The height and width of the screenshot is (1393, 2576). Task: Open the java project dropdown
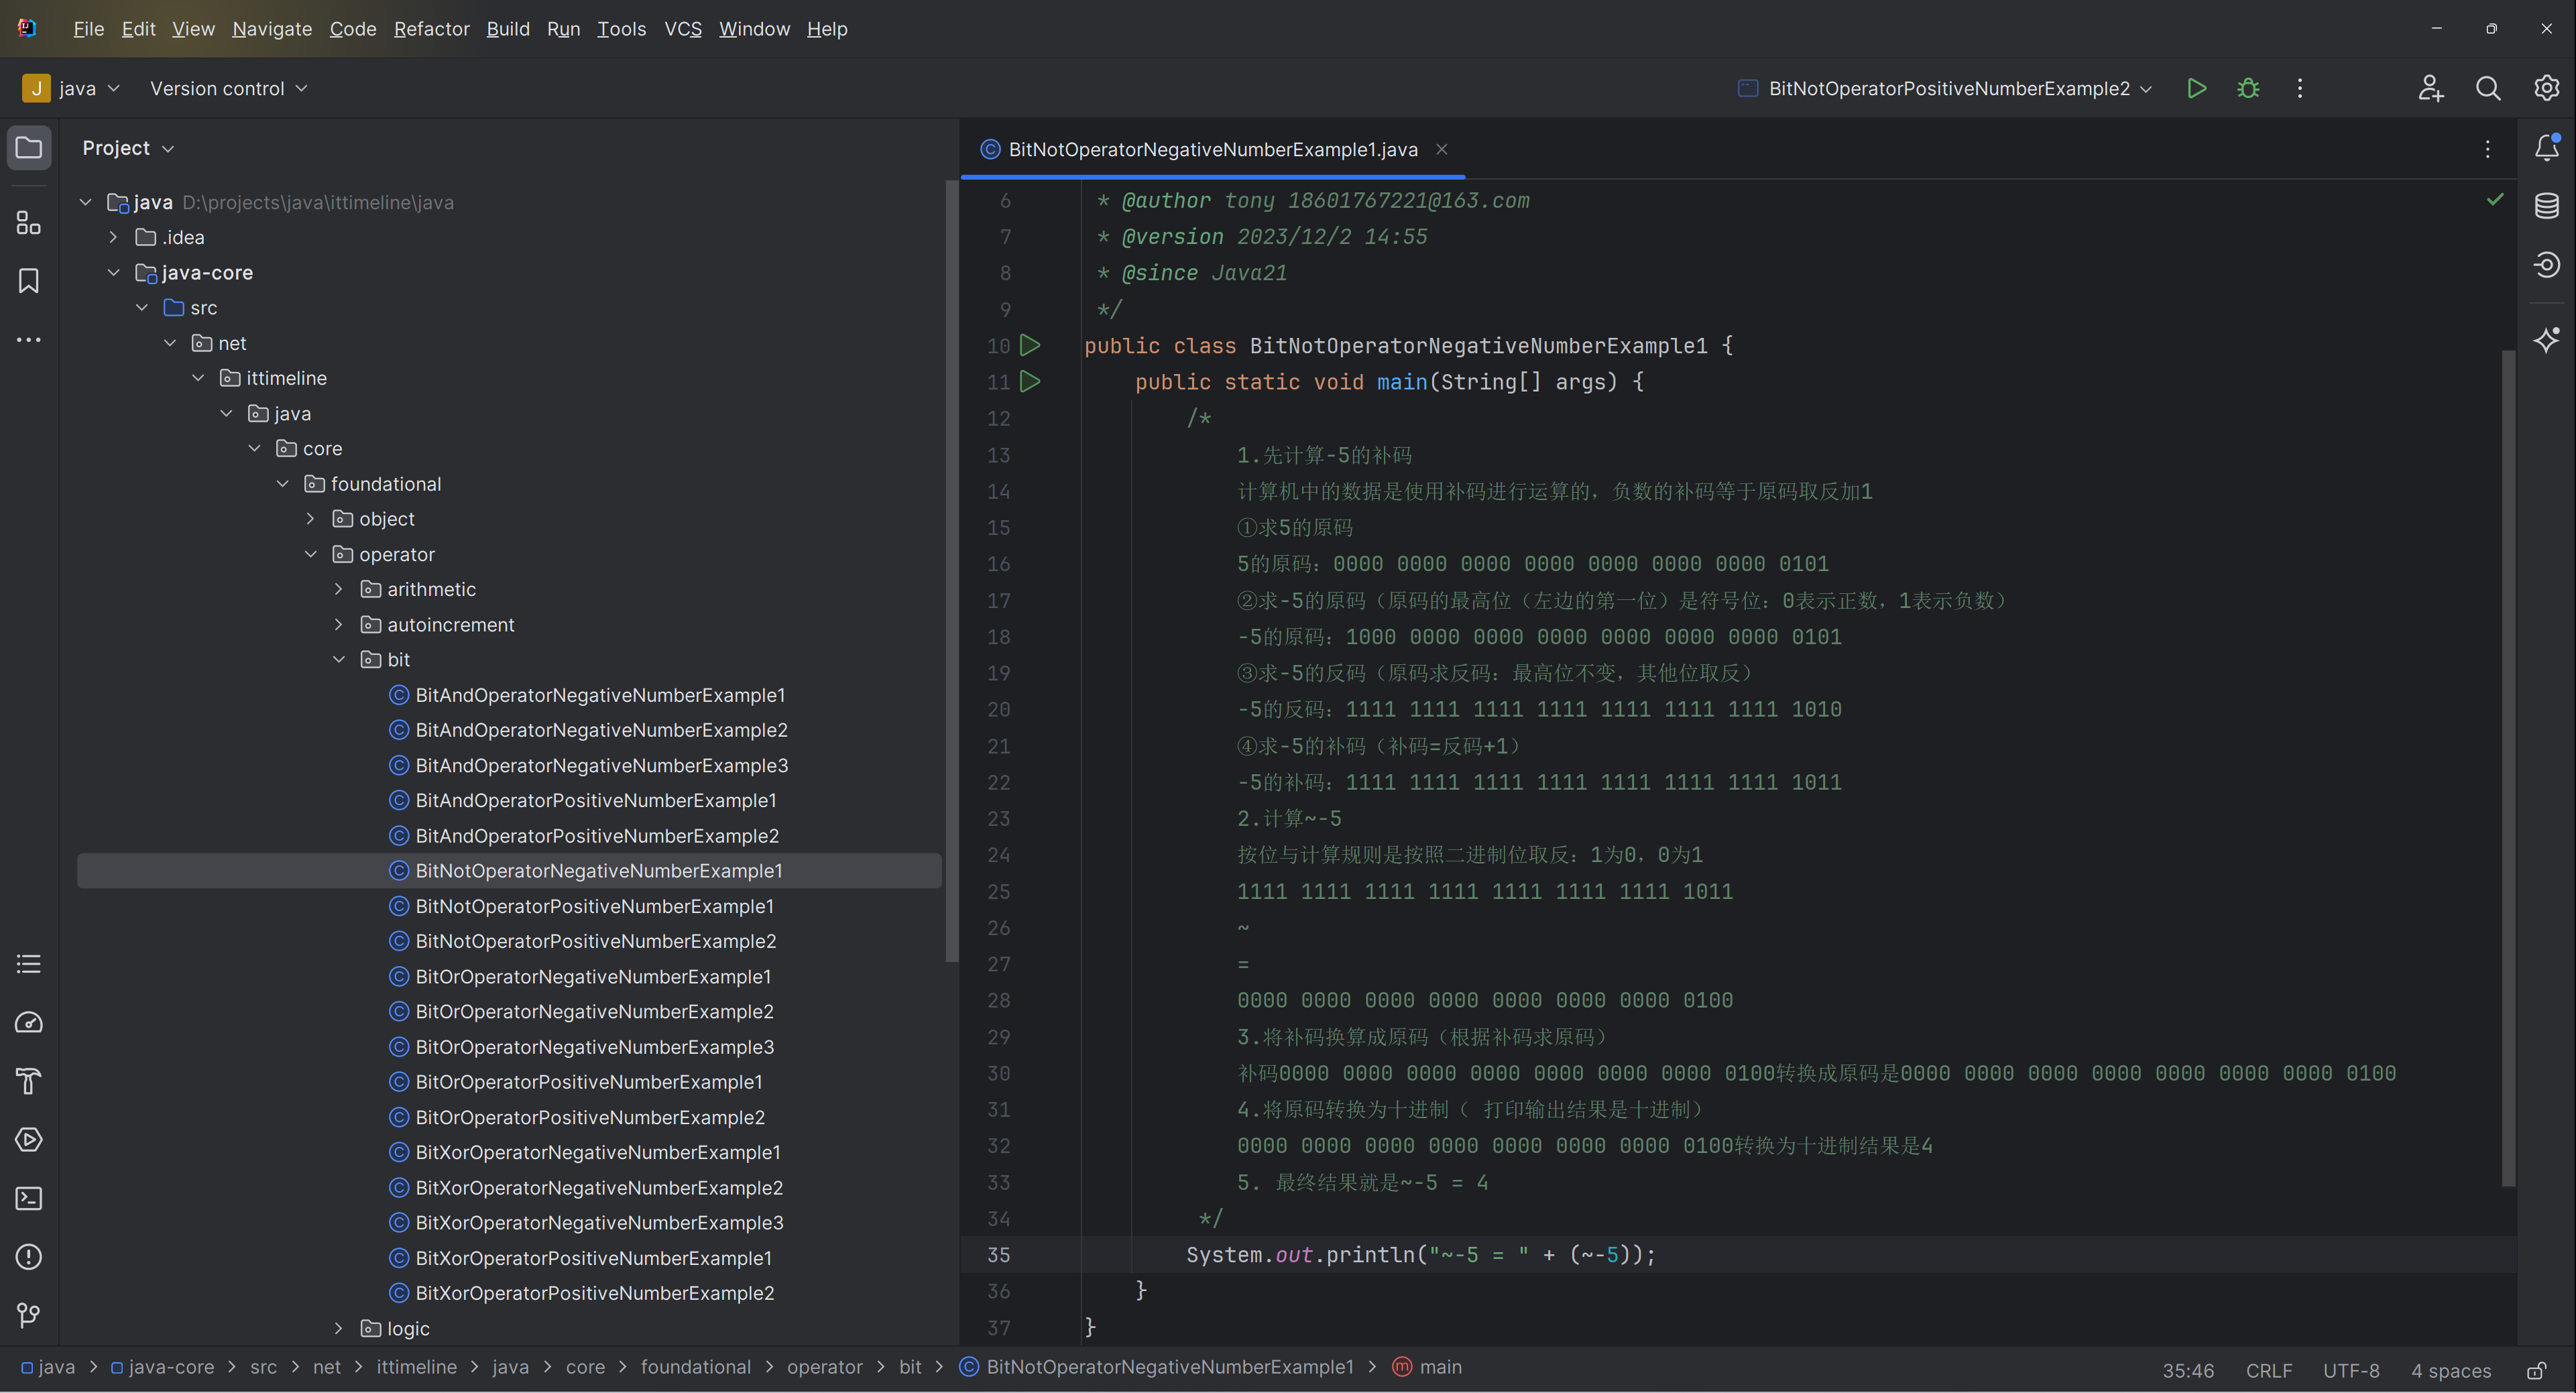[72, 88]
